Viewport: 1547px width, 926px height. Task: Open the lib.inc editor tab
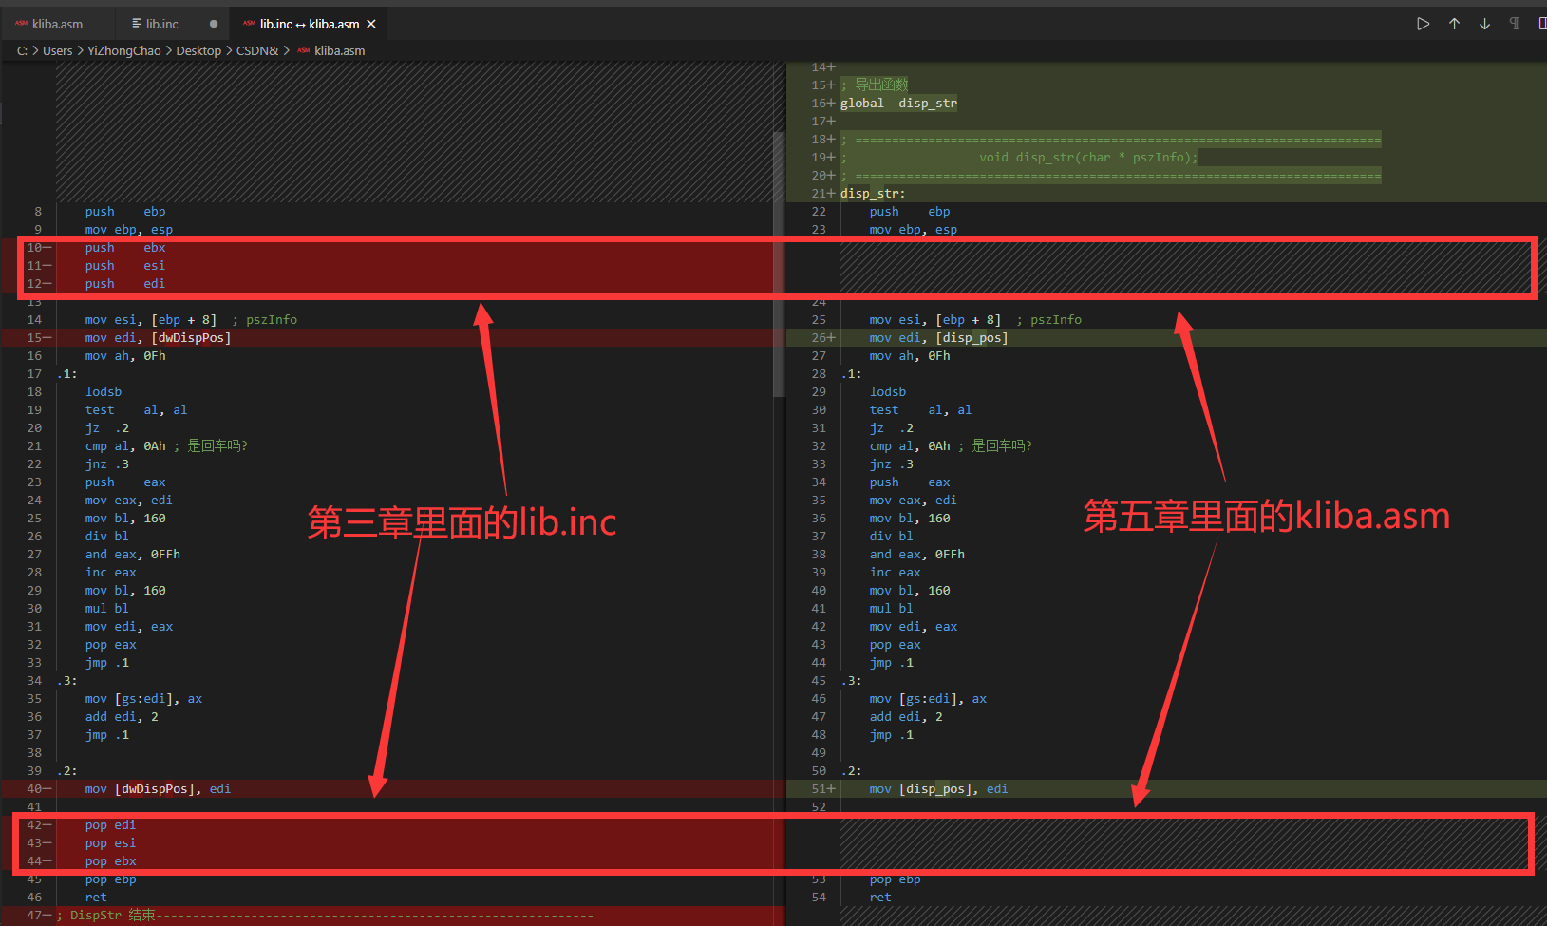(161, 24)
